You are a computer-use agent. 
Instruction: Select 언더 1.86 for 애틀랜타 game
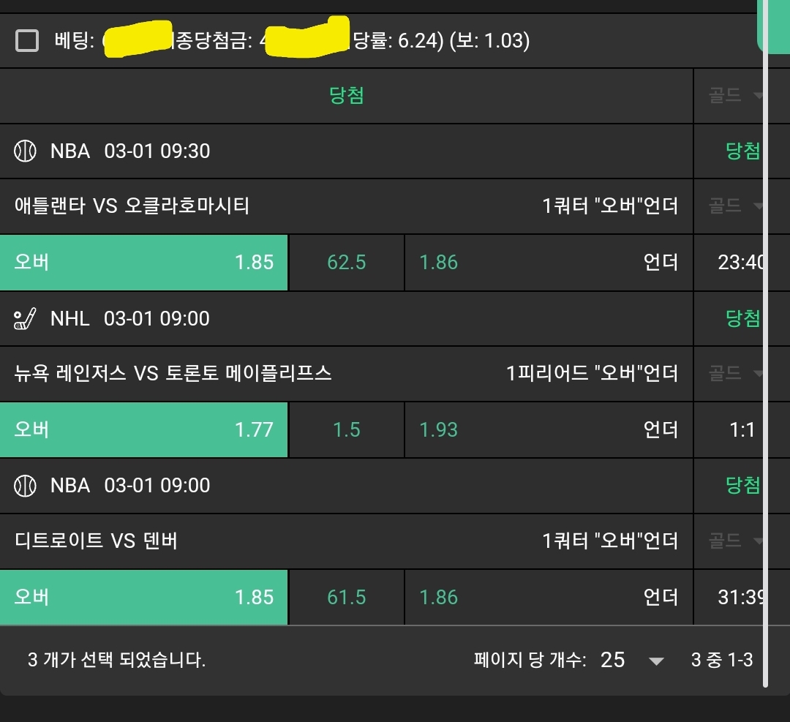point(549,262)
